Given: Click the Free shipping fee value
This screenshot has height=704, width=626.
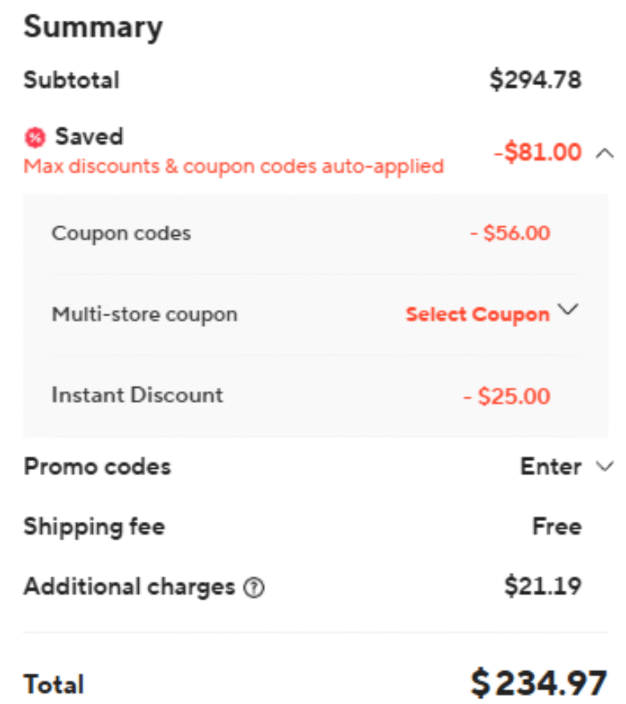Looking at the screenshot, I should [557, 527].
